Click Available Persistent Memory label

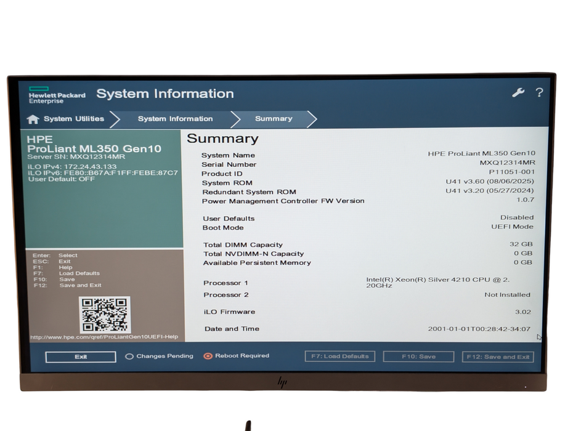tap(257, 263)
